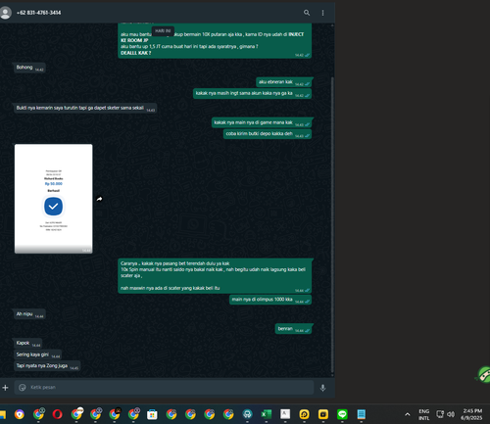Select the message "Kapok"
This screenshot has width=490, height=424.
[27, 343]
